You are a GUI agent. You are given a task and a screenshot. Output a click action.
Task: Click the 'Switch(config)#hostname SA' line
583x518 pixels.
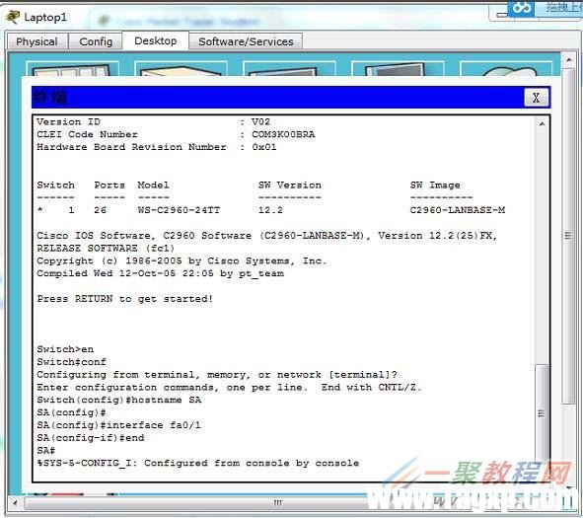[x=119, y=400]
